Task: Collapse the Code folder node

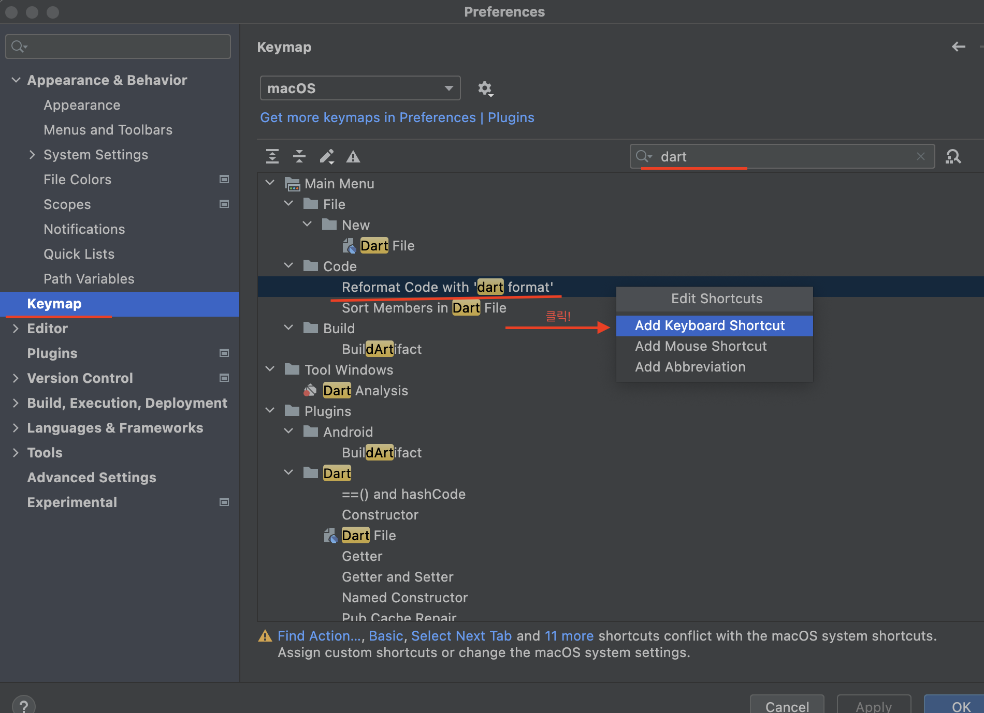Action: click(x=288, y=265)
